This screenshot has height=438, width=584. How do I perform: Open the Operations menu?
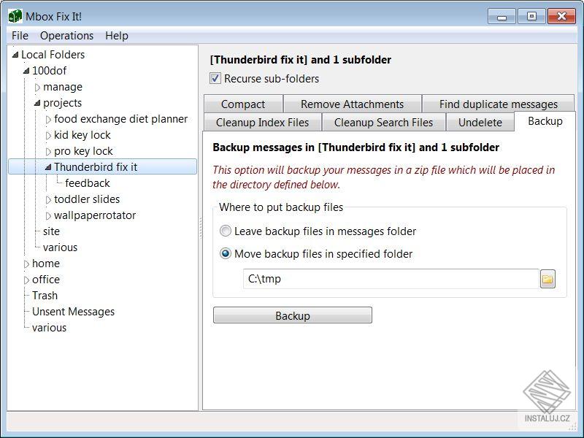click(66, 35)
